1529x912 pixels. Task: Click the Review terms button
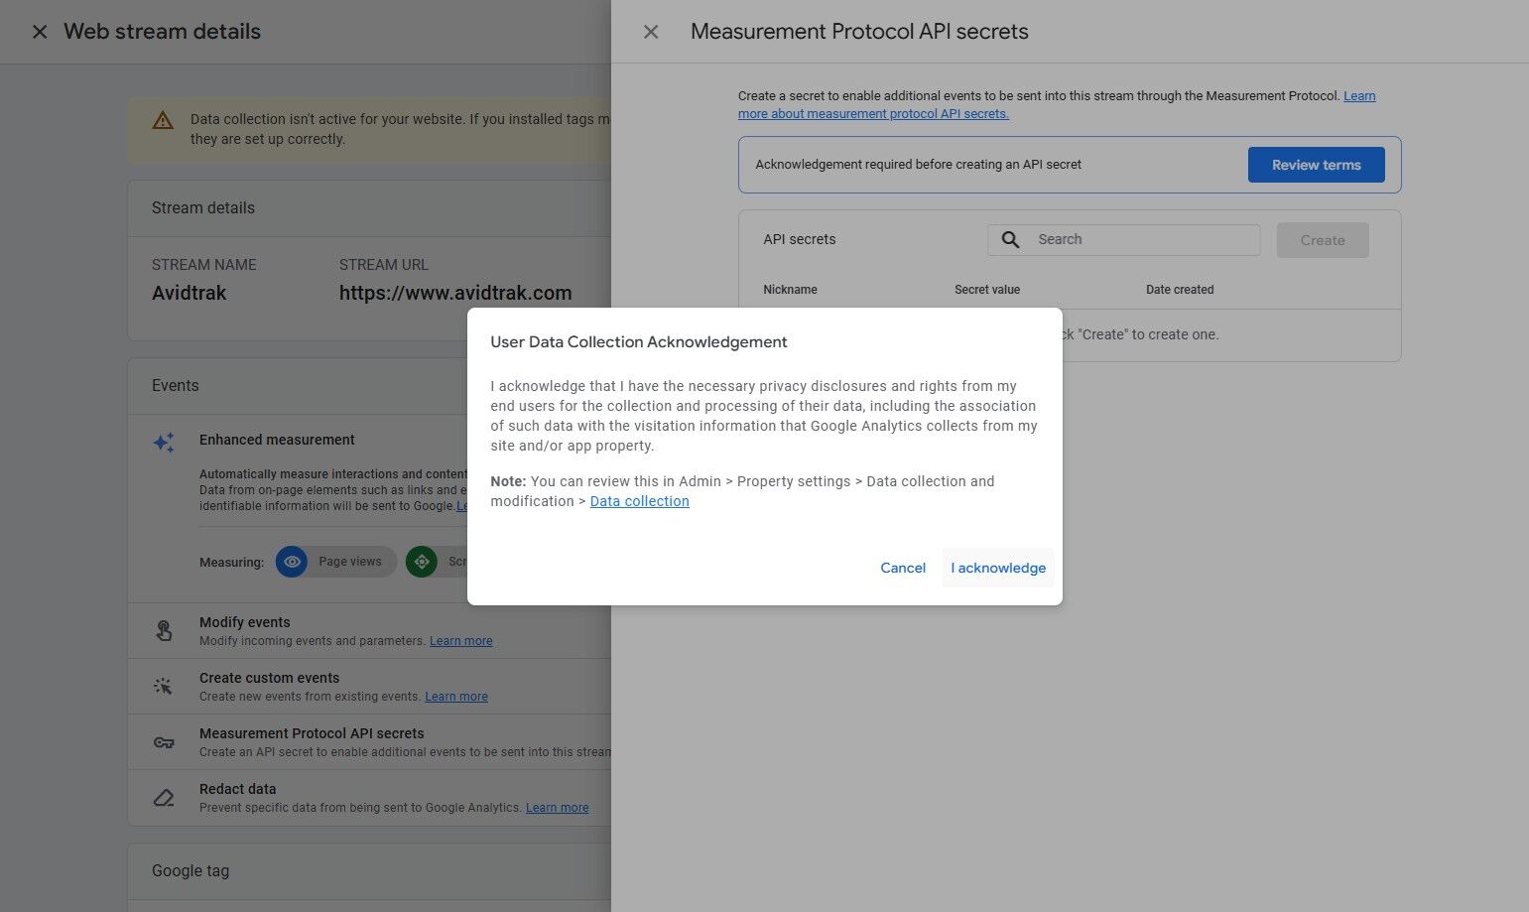pos(1316,164)
